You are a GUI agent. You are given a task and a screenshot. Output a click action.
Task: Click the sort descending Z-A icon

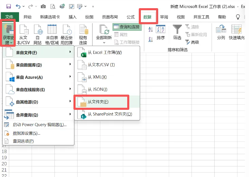coord(151,39)
